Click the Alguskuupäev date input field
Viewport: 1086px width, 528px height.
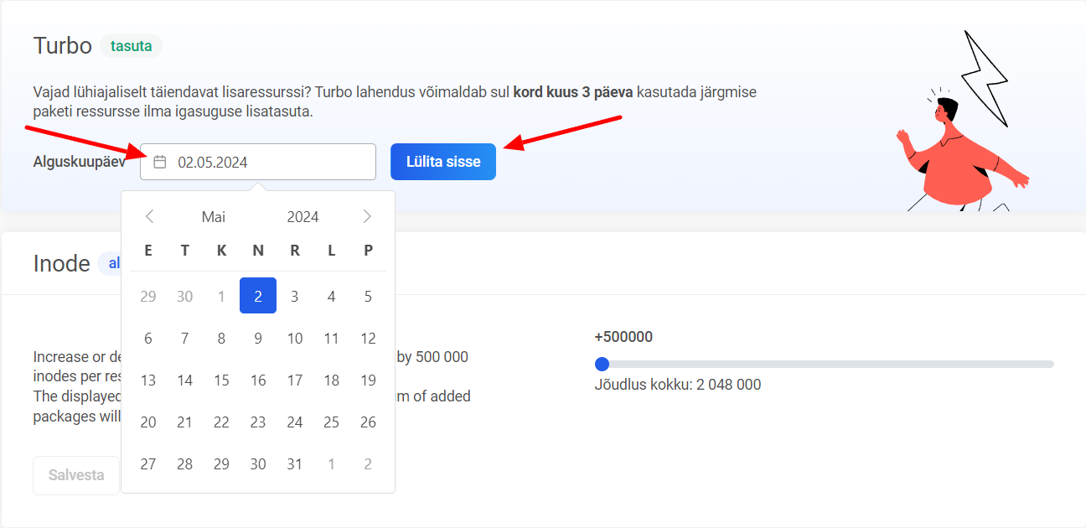pos(268,162)
